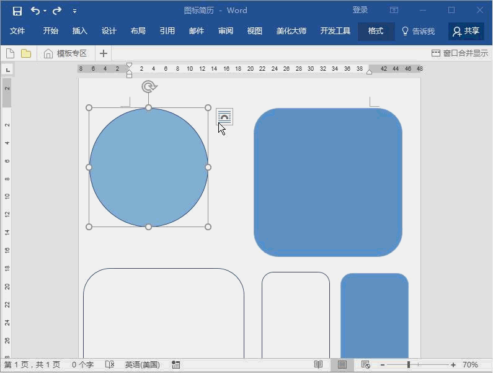Click circle's right-middle sizing handle
Image resolution: width=493 pixels, height=373 pixels.
(208, 167)
